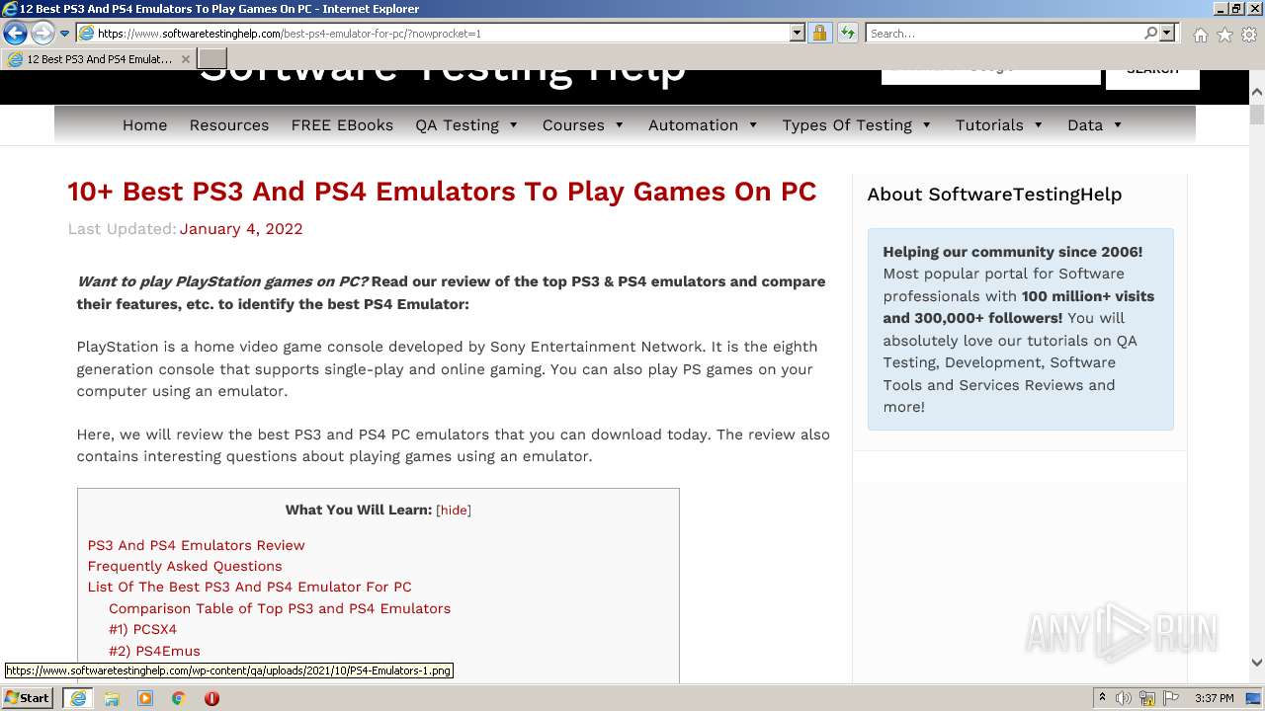This screenshot has height=711, width=1265.
Task: Click the January 4, 2022 date
Action: [241, 229]
